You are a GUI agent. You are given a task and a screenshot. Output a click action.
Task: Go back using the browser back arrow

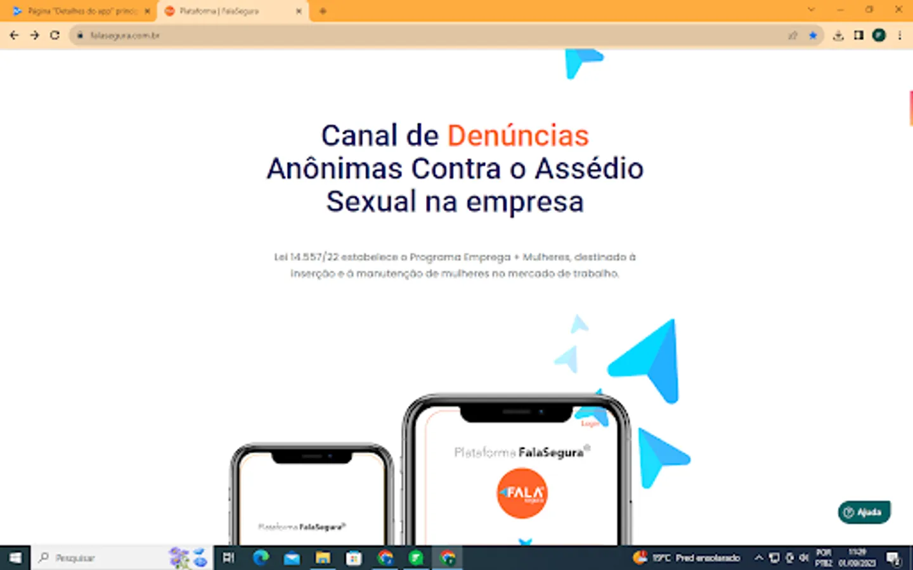[14, 35]
